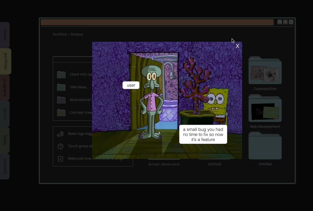Open the rightmost Untitled folder thumbnail

click(265, 146)
